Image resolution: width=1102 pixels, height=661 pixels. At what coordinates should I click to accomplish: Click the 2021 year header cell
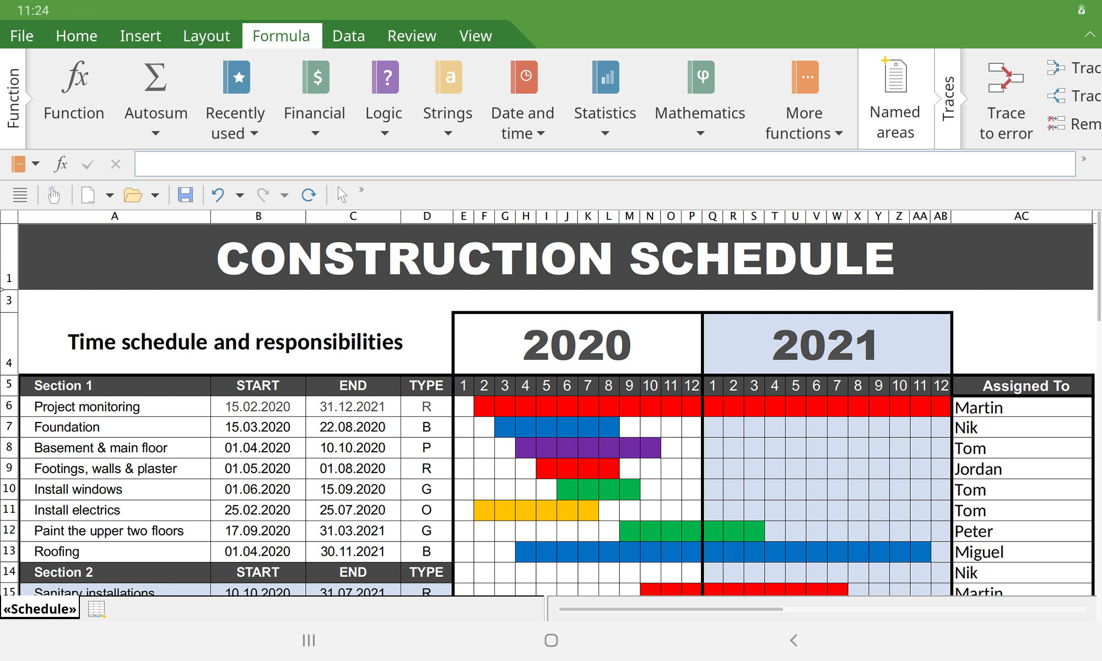[827, 345]
